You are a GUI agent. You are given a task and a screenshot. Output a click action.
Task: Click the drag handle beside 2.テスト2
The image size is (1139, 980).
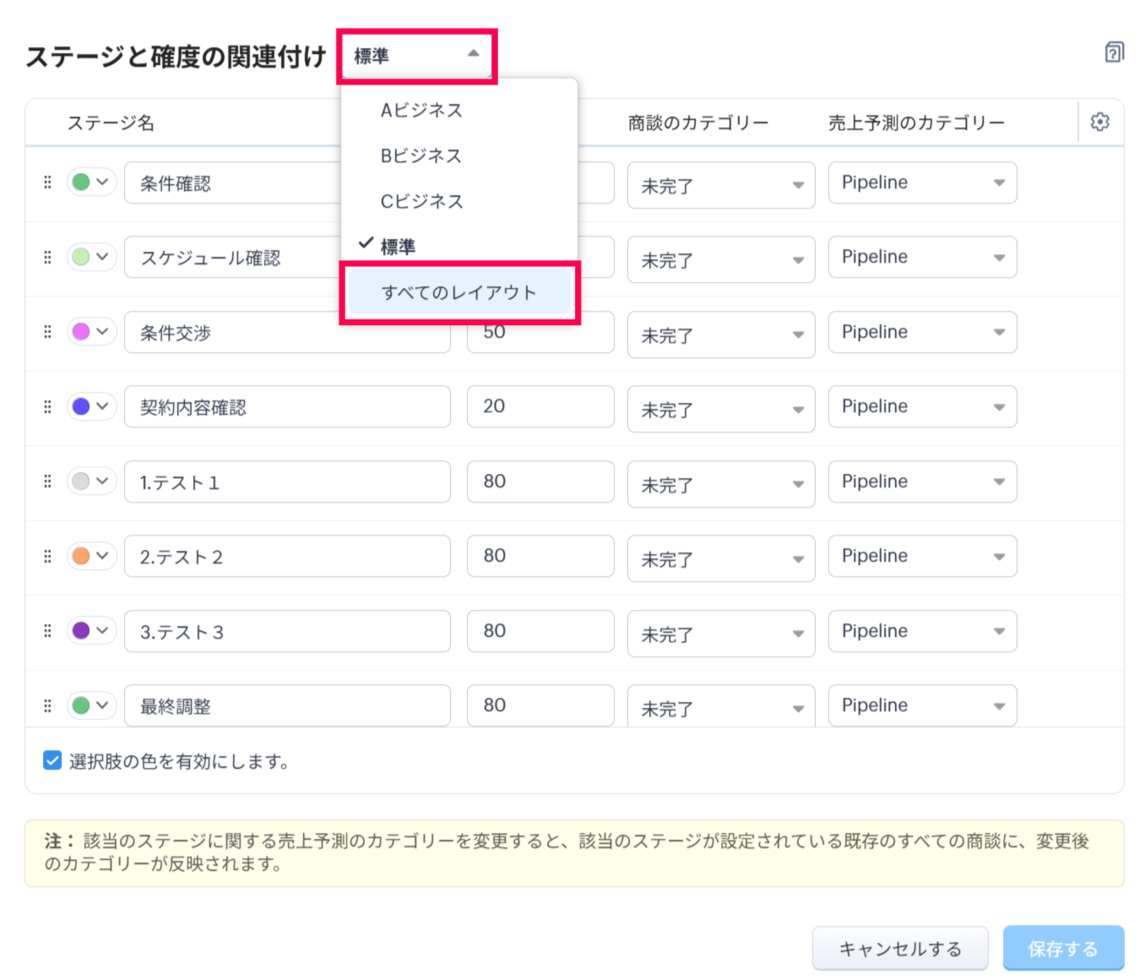(47, 556)
